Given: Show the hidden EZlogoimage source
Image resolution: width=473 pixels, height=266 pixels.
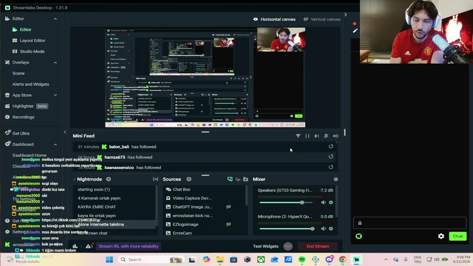Looking at the screenshot, I should tap(228, 224).
